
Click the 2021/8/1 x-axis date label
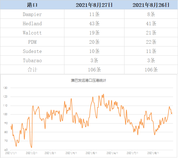tap(153, 153)
